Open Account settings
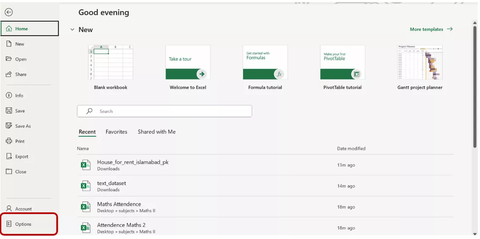Image resolution: width=480 pixels, height=239 pixels. (23, 209)
